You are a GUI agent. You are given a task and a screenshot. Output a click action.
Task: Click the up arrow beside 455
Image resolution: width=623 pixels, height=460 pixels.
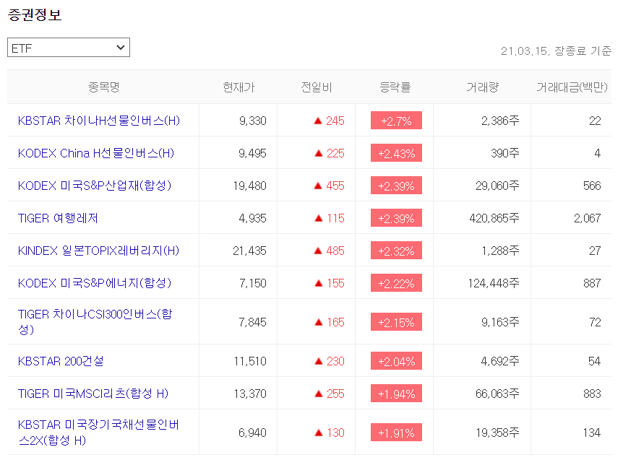pyautogui.click(x=318, y=186)
